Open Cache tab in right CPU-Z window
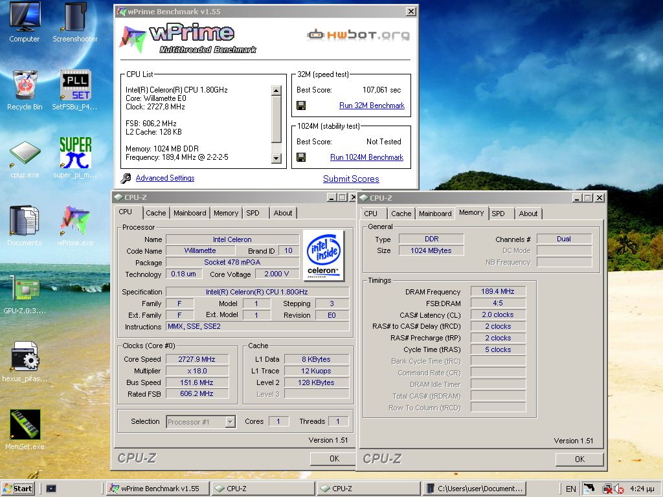Screen dimensions: 663x497 [401, 214]
